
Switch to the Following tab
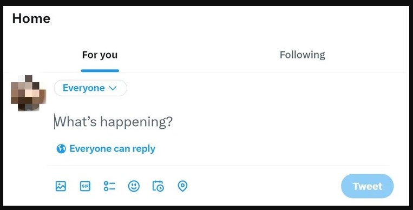point(303,55)
